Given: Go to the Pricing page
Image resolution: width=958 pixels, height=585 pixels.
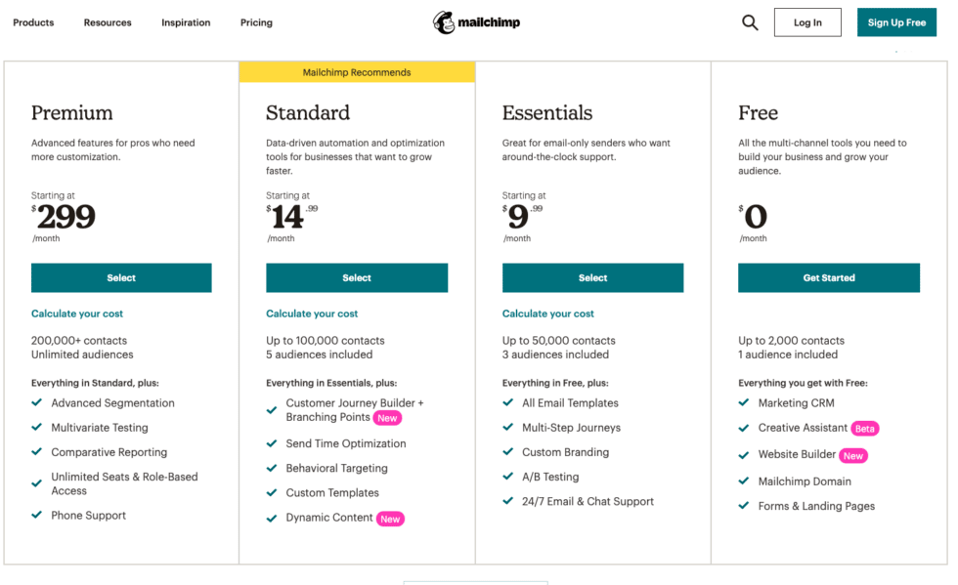Looking at the screenshot, I should (x=256, y=22).
